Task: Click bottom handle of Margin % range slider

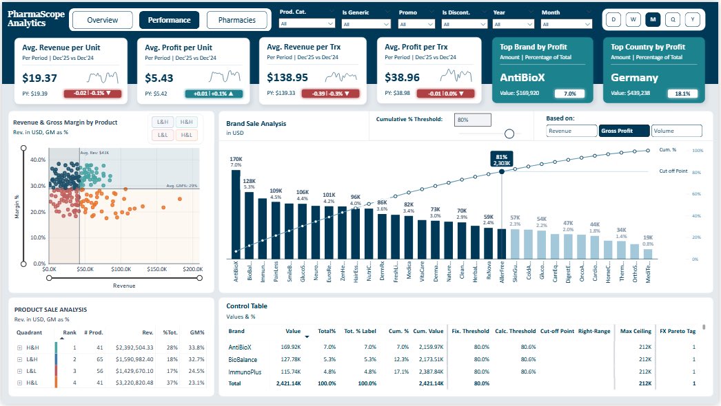Action: 23,264
